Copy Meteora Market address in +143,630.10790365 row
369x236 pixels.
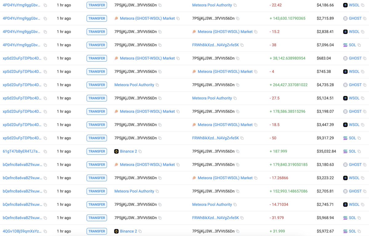[x=178, y=18]
